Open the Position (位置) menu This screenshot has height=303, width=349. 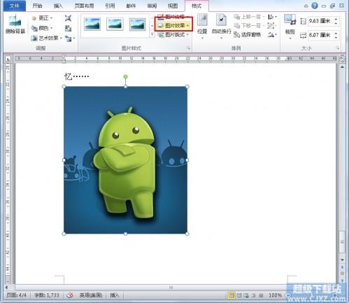202,26
